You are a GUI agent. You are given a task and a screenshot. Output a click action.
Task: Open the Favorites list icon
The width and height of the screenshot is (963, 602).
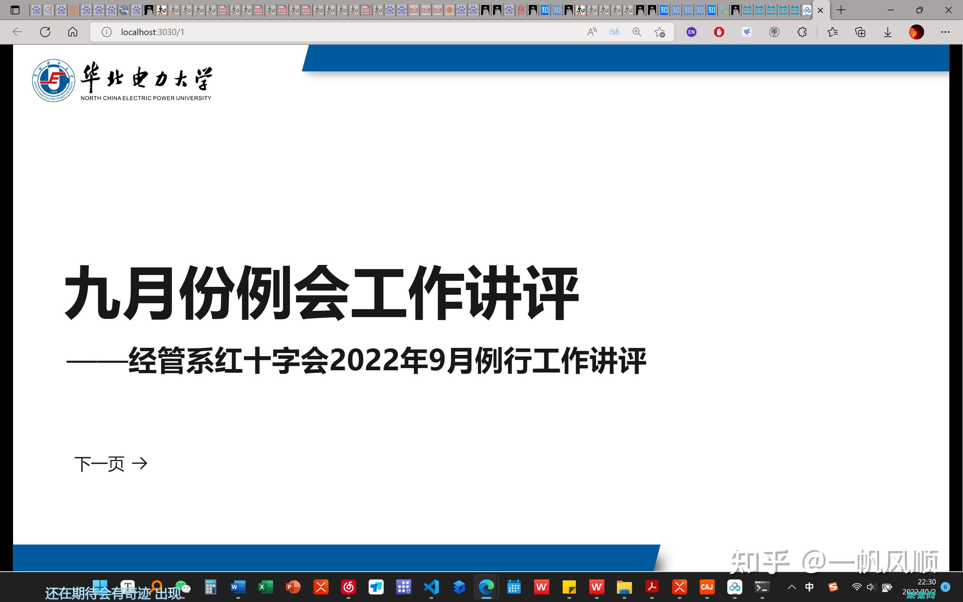832,32
